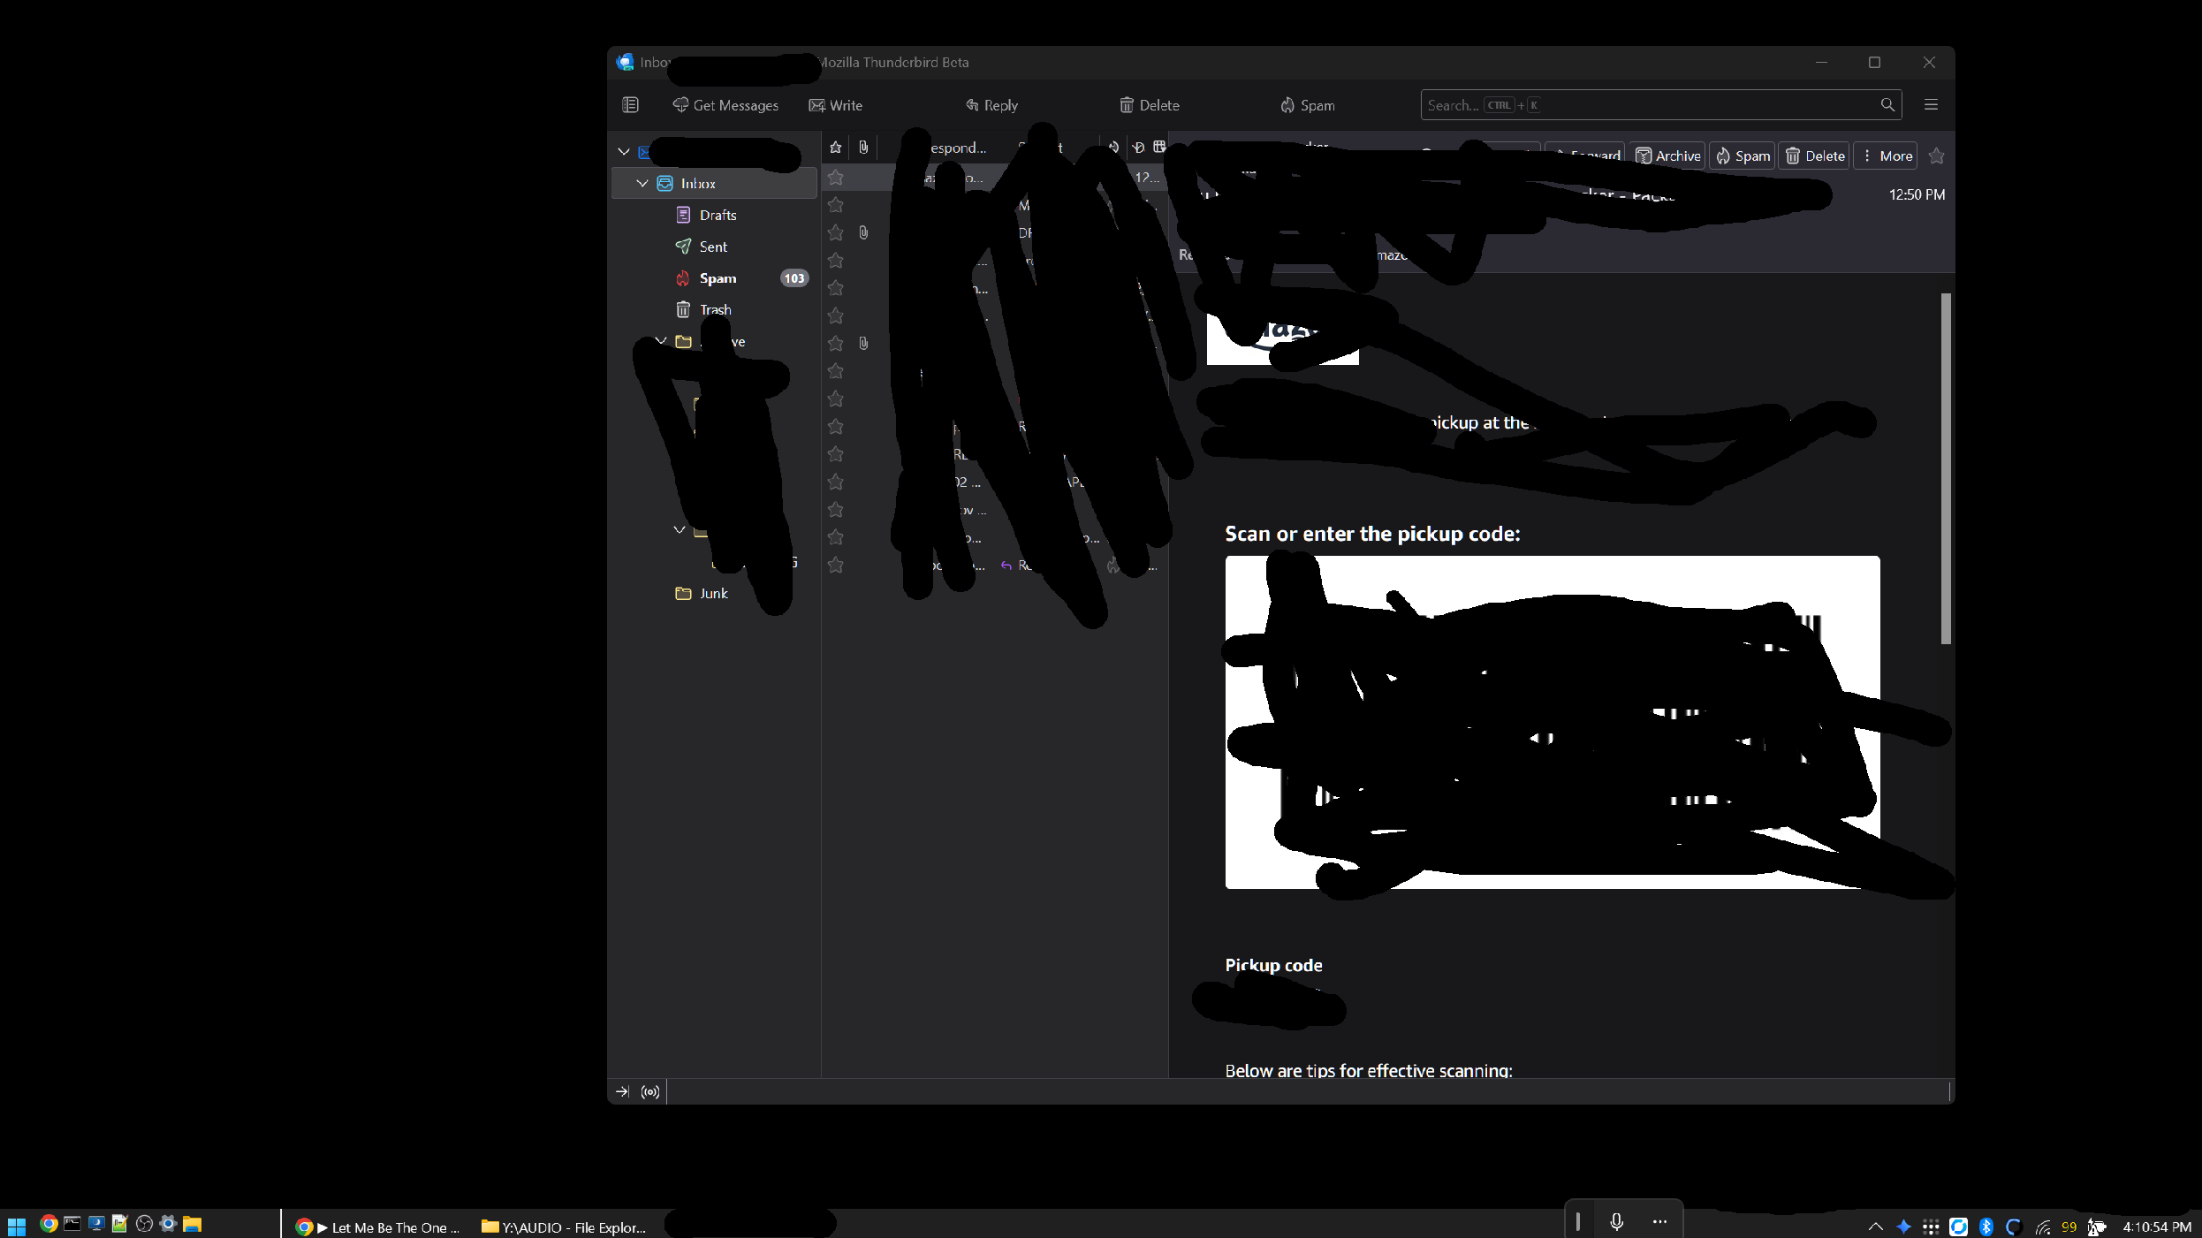
Task: Open the Write new message button
Action: click(x=835, y=105)
